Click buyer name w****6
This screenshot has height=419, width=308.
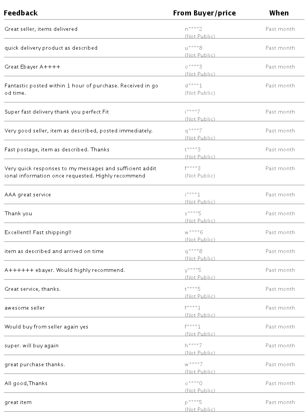194,232
